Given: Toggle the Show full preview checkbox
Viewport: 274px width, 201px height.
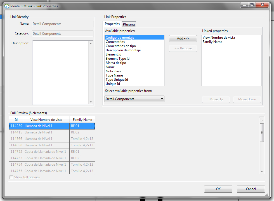Looking at the screenshot, I should click(x=11, y=177).
